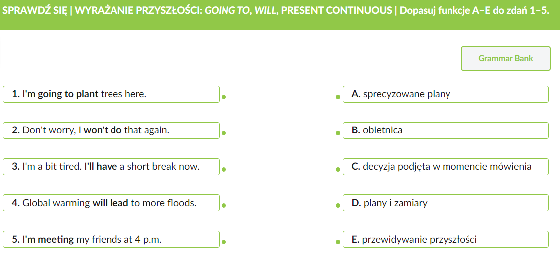Choose option C 'decyzja podjęta w momencie mówienia'
The height and width of the screenshot is (257, 560).
pyautogui.click(x=446, y=167)
